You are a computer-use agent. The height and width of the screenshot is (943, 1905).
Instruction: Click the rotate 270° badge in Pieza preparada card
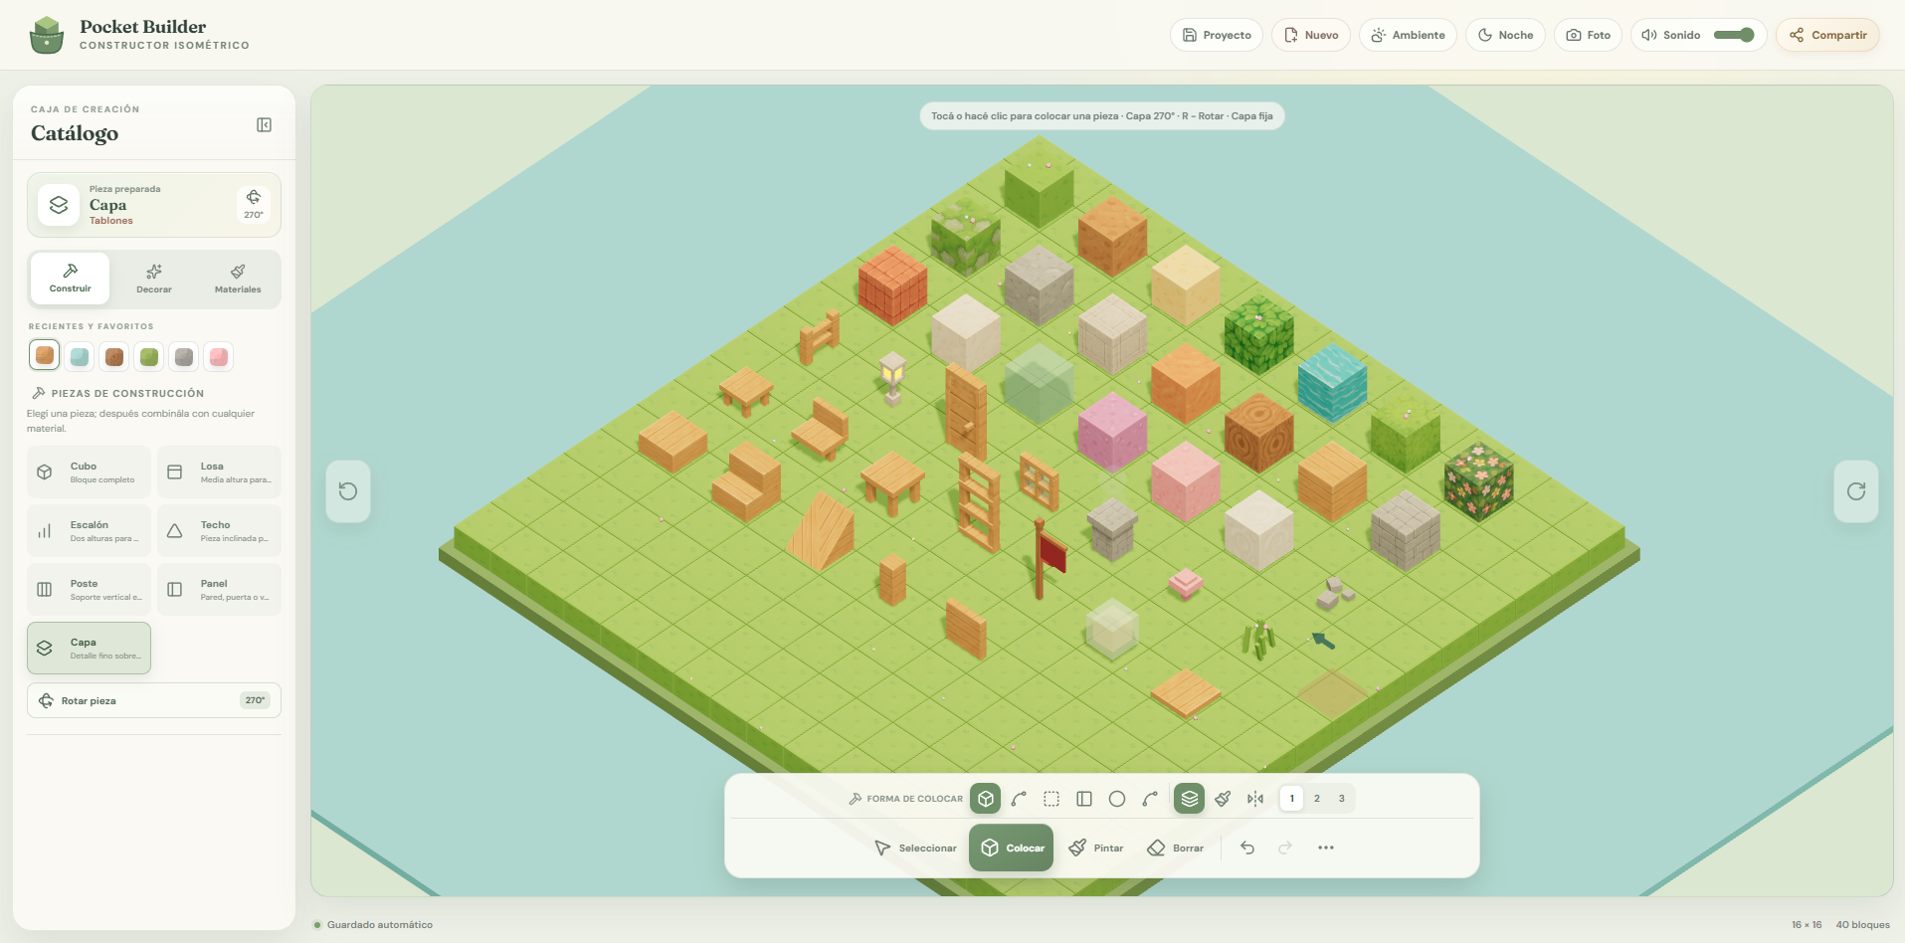pyautogui.click(x=254, y=205)
